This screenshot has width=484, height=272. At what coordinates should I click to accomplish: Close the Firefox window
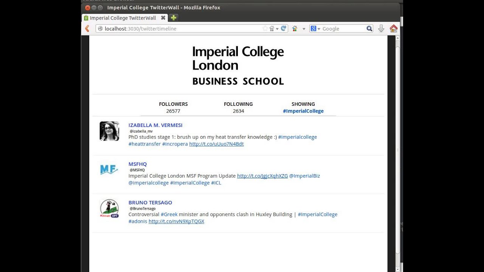coord(87,8)
